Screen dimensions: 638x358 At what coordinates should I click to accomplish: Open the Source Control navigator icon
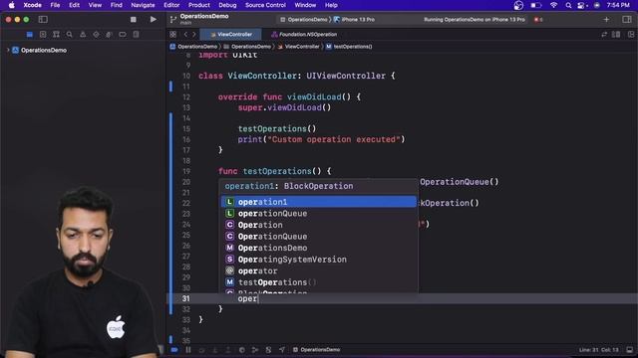tap(43, 35)
